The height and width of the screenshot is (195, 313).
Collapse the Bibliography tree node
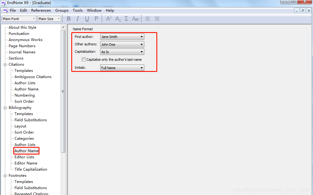5,108
